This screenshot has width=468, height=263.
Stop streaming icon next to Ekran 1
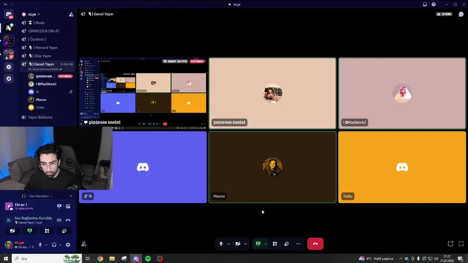tap(59, 206)
